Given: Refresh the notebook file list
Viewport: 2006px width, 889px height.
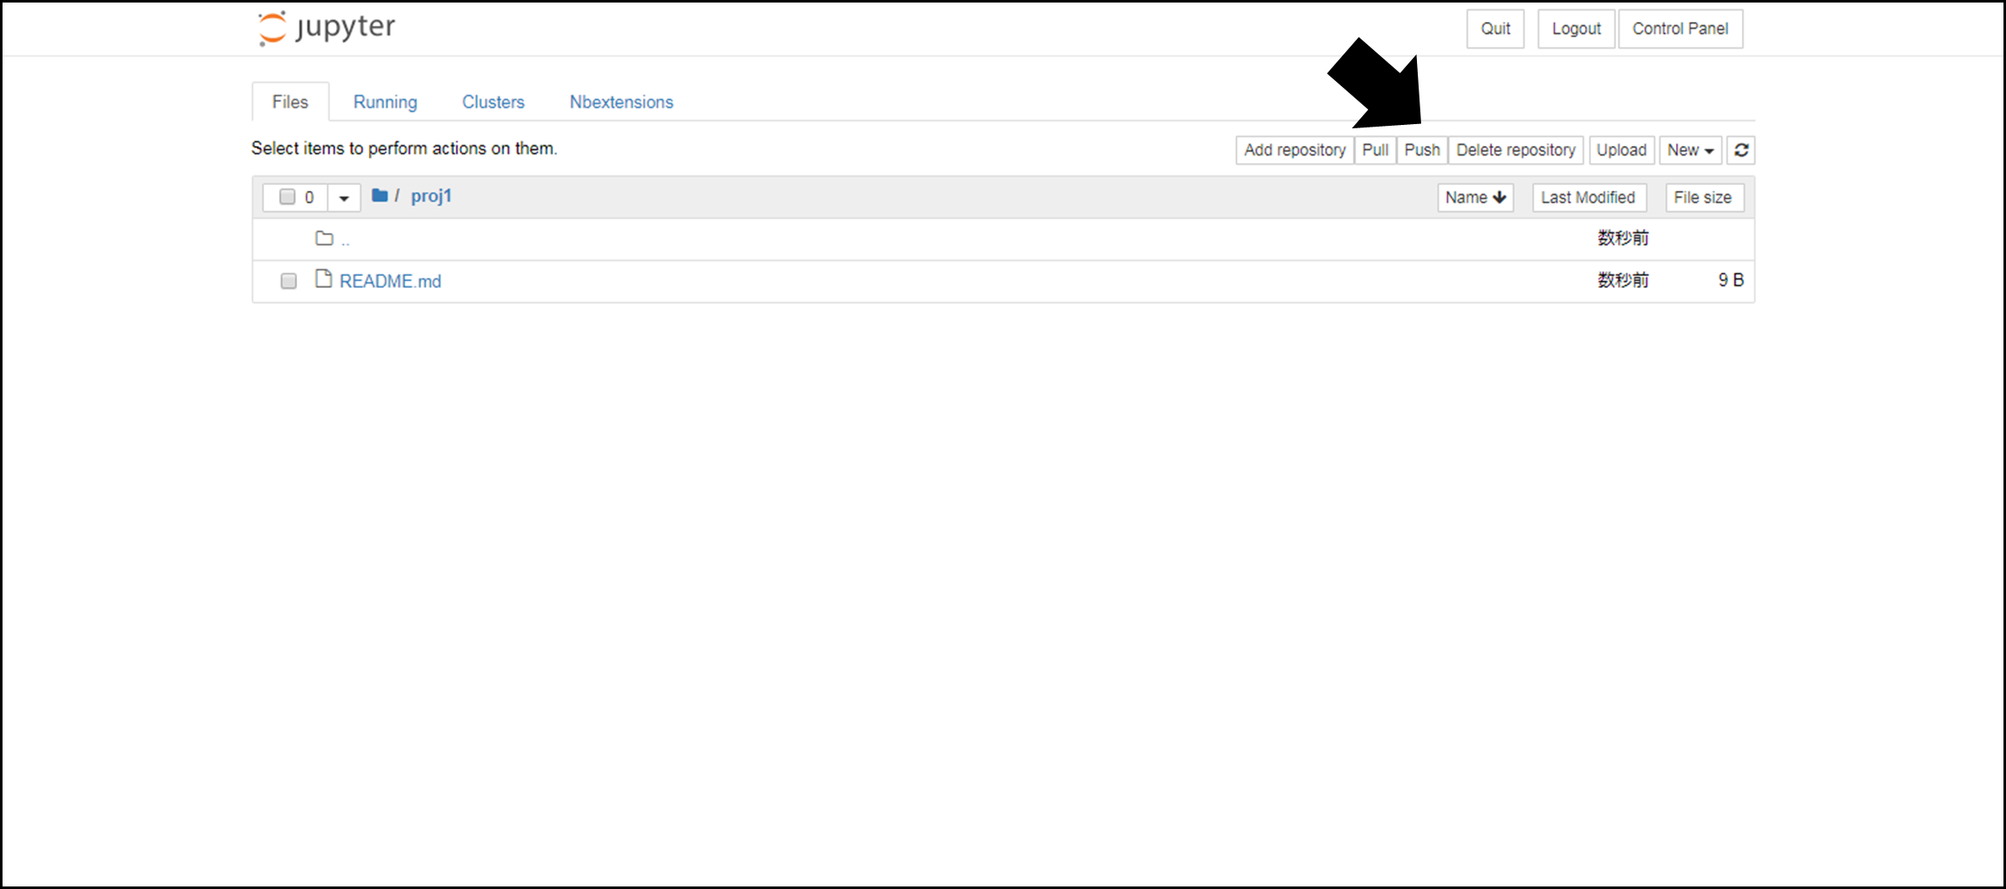Looking at the screenshot, I should 1741,150.
